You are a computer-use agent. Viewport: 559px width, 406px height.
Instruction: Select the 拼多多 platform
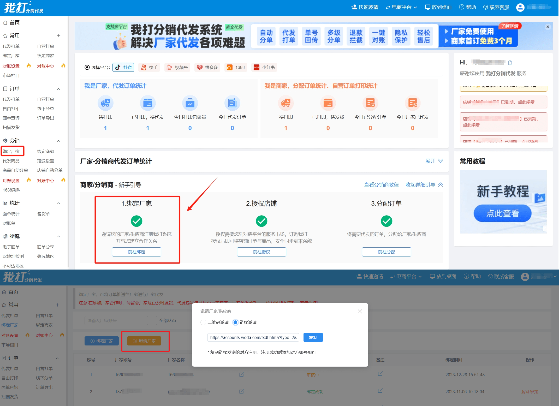click(207, 67)
